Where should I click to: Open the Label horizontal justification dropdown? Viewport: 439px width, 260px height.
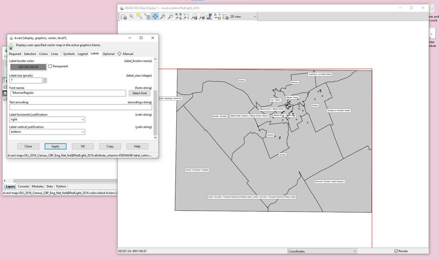pyautogui.click(x=47, y=119)
